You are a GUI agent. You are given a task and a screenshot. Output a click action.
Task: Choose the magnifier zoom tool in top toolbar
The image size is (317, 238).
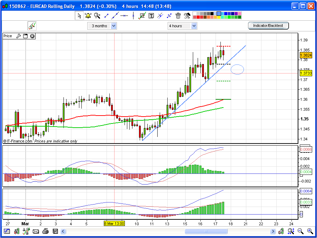click(x=97, y=16)
